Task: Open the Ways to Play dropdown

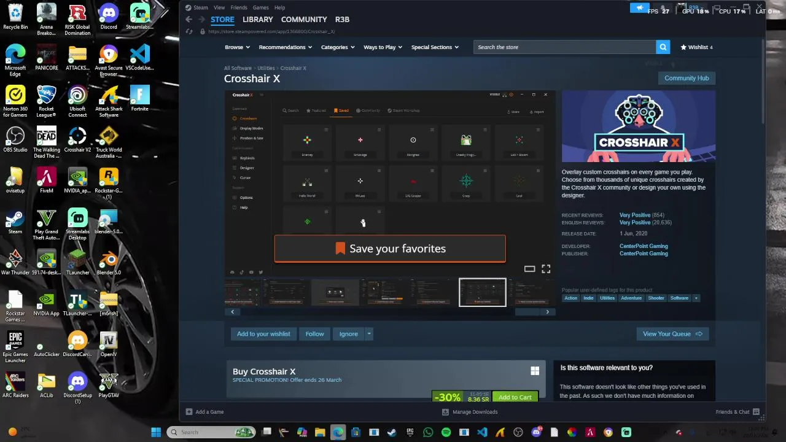Action: [x=383, y=47]
